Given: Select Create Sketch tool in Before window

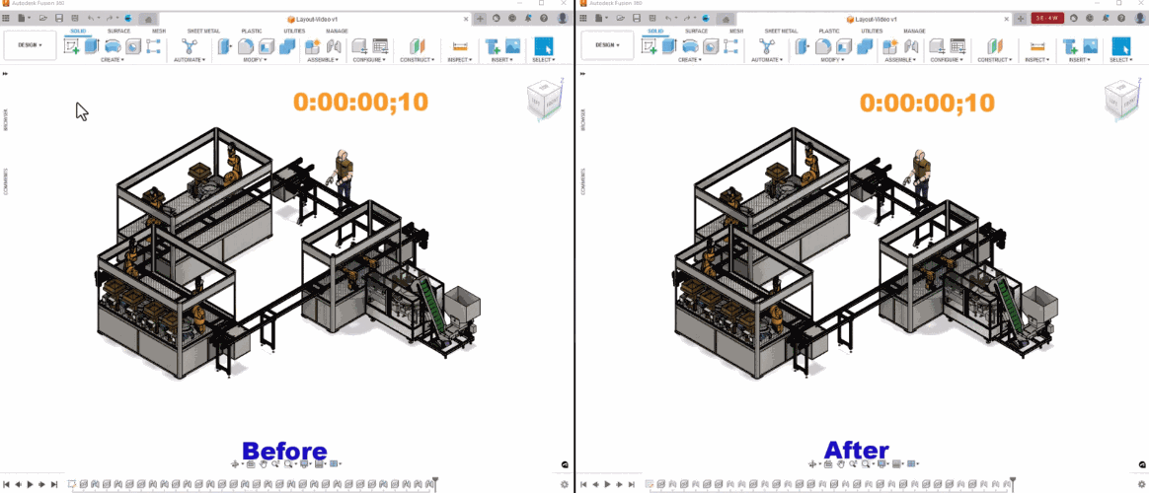Looking at the screenshot, I should click(x=71, y=46).
